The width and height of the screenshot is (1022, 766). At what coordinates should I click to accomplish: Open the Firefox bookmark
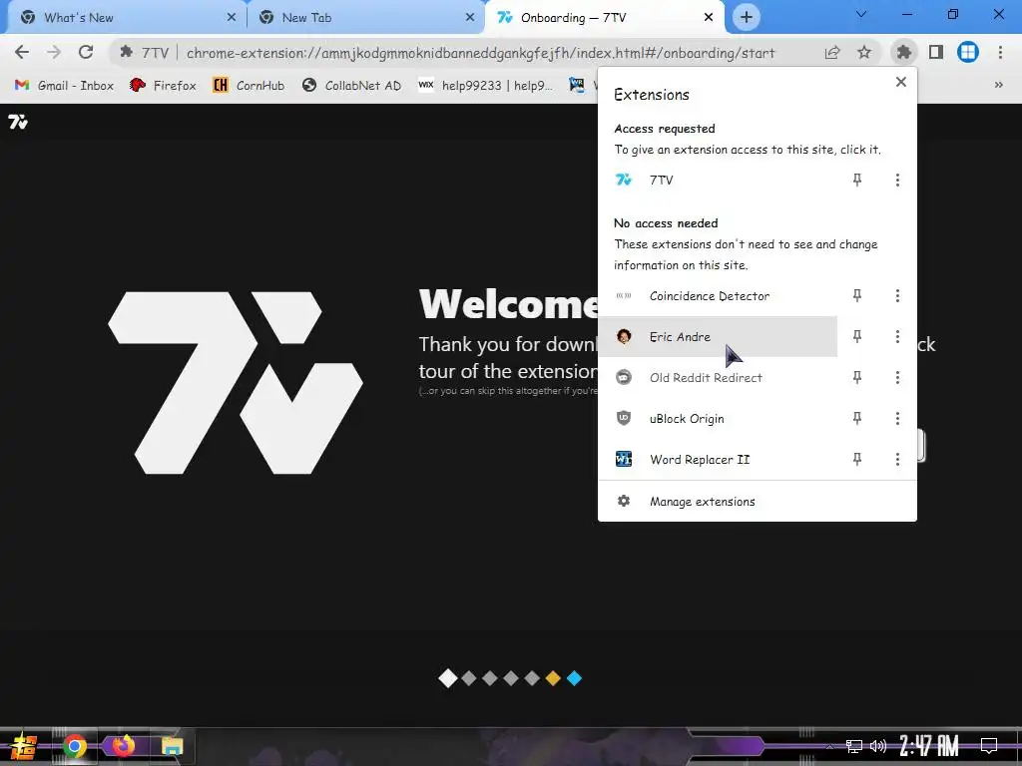coord(163,86)
